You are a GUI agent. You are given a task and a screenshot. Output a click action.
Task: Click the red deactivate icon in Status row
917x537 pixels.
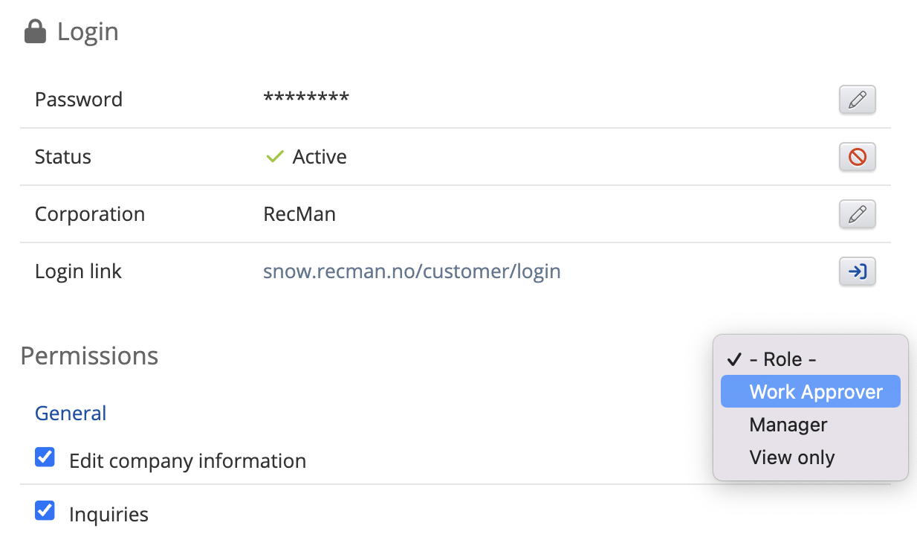coord(857,157)
